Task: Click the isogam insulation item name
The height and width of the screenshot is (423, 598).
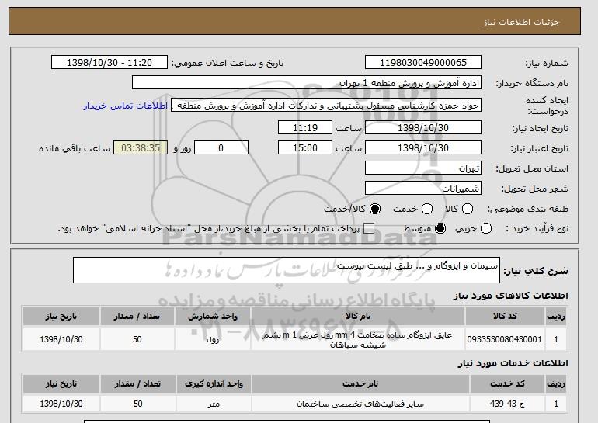Action: click(358, 339)
